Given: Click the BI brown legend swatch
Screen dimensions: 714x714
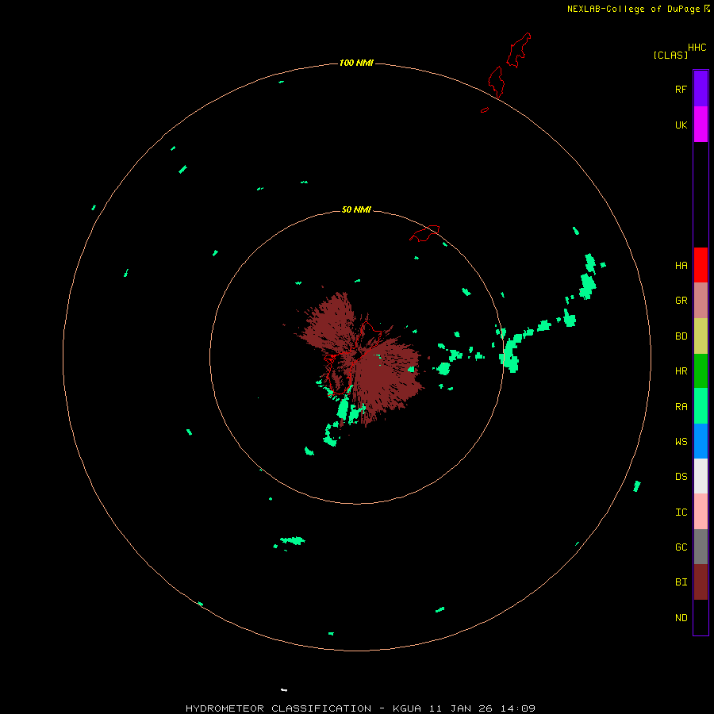Looking at the screenshot, I should point(701,582).
